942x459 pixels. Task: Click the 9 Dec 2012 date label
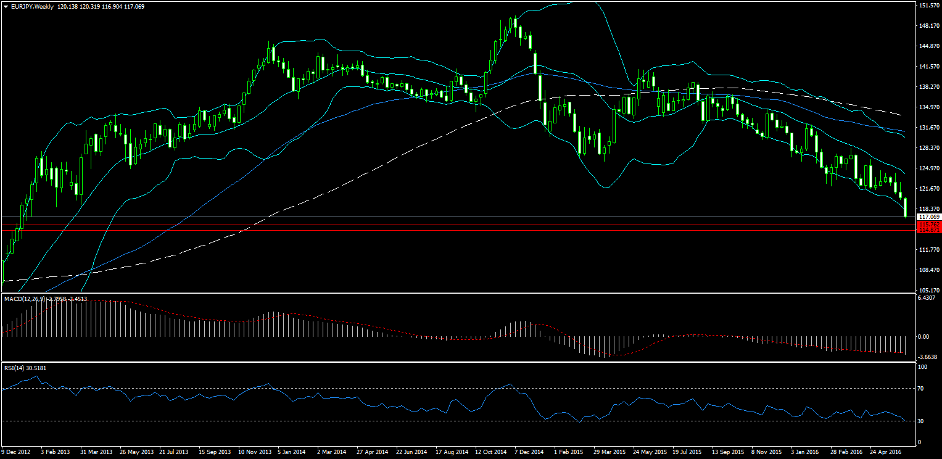point(17,452)
